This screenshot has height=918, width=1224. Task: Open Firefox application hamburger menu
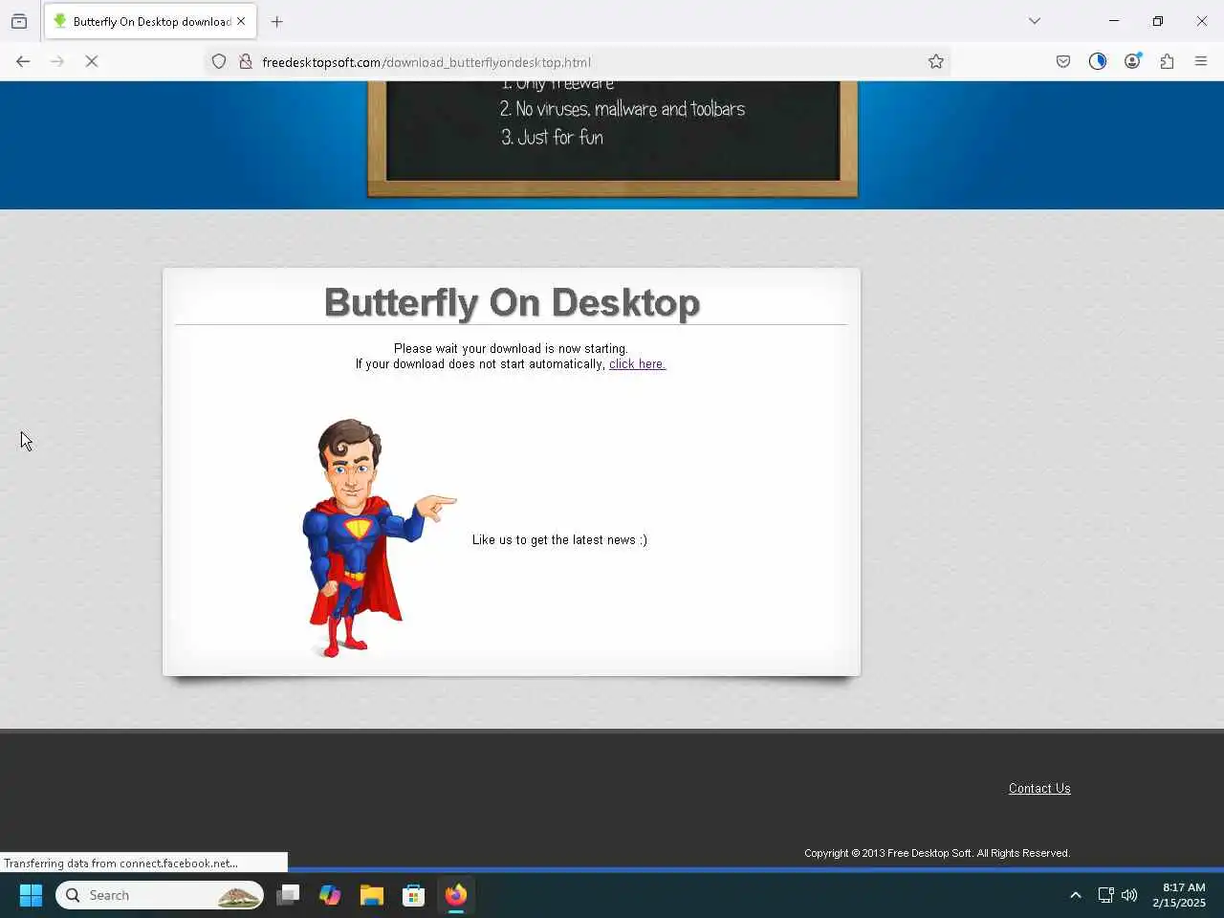coord(1201,61)
